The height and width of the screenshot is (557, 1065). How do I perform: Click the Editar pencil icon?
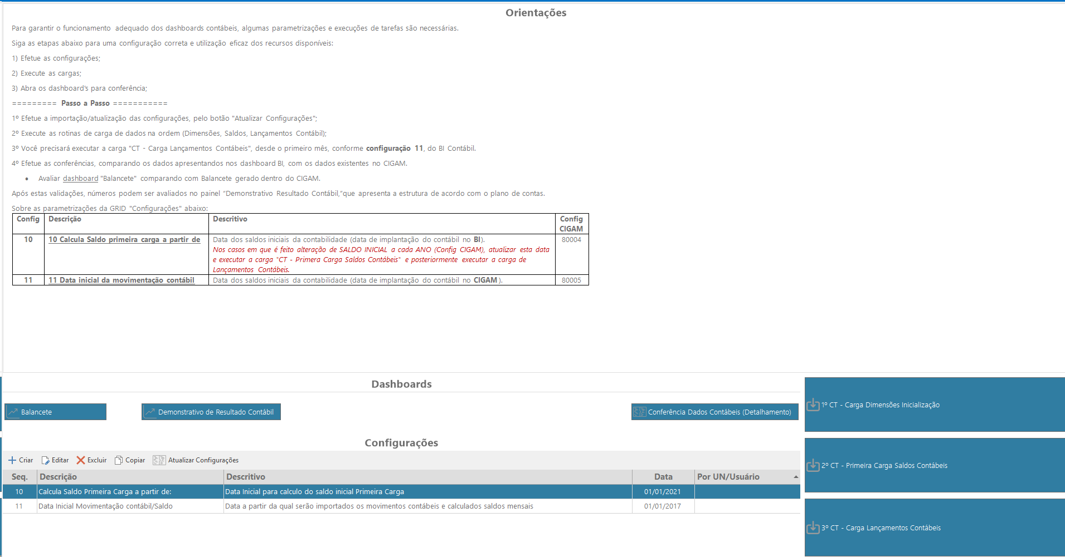coord(46,460)
